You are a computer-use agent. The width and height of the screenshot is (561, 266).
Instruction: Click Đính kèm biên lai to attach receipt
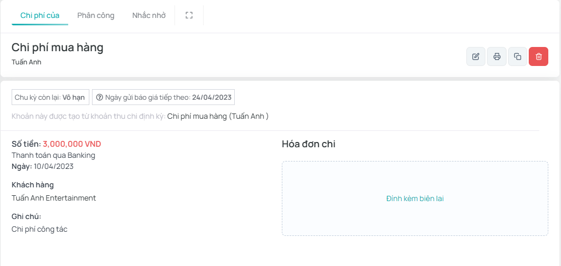[415, 198]
